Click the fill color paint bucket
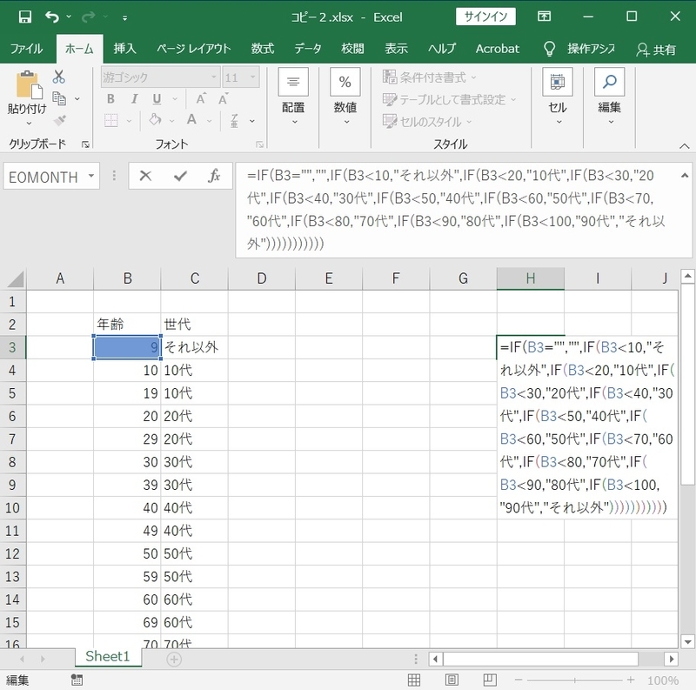Viewport: 696px width, 690px height. (x=155, y=120)
